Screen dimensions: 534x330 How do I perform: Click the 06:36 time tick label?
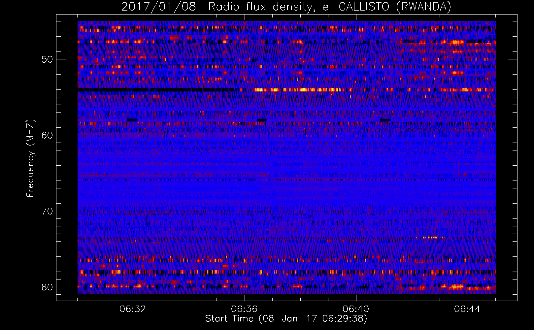pyautogui.click(x=244, y=309)
